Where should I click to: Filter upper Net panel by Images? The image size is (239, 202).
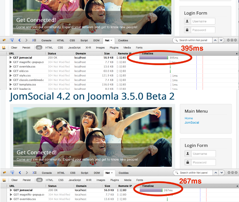click(x=100, y=47)
